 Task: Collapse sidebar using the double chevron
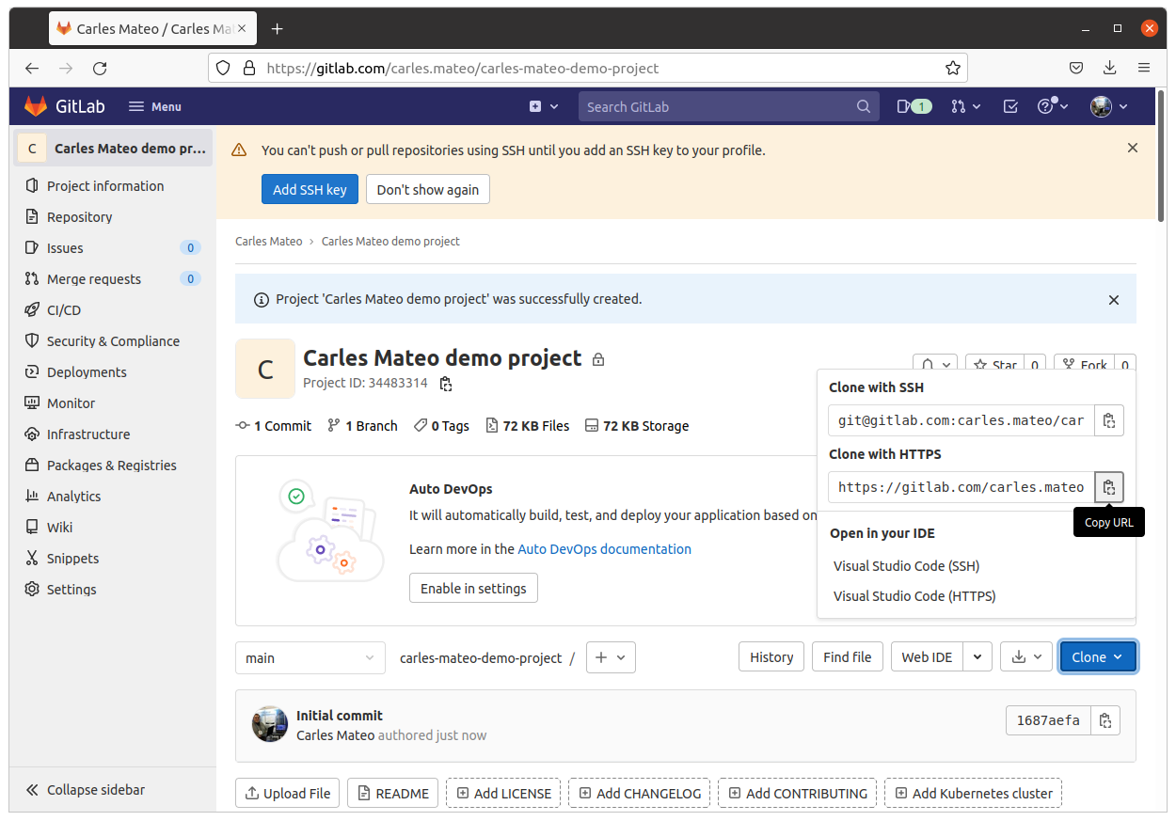(32, 790)
